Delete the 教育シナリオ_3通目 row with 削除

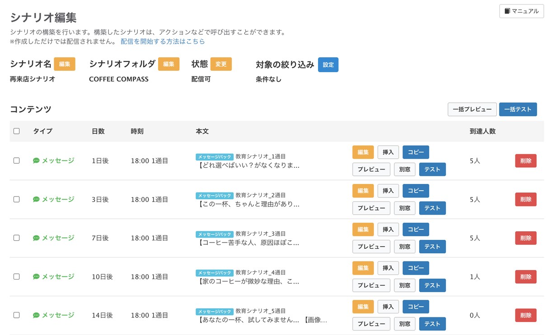coord(526,238)
